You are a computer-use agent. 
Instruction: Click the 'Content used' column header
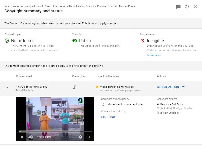[x=24, y=76]
